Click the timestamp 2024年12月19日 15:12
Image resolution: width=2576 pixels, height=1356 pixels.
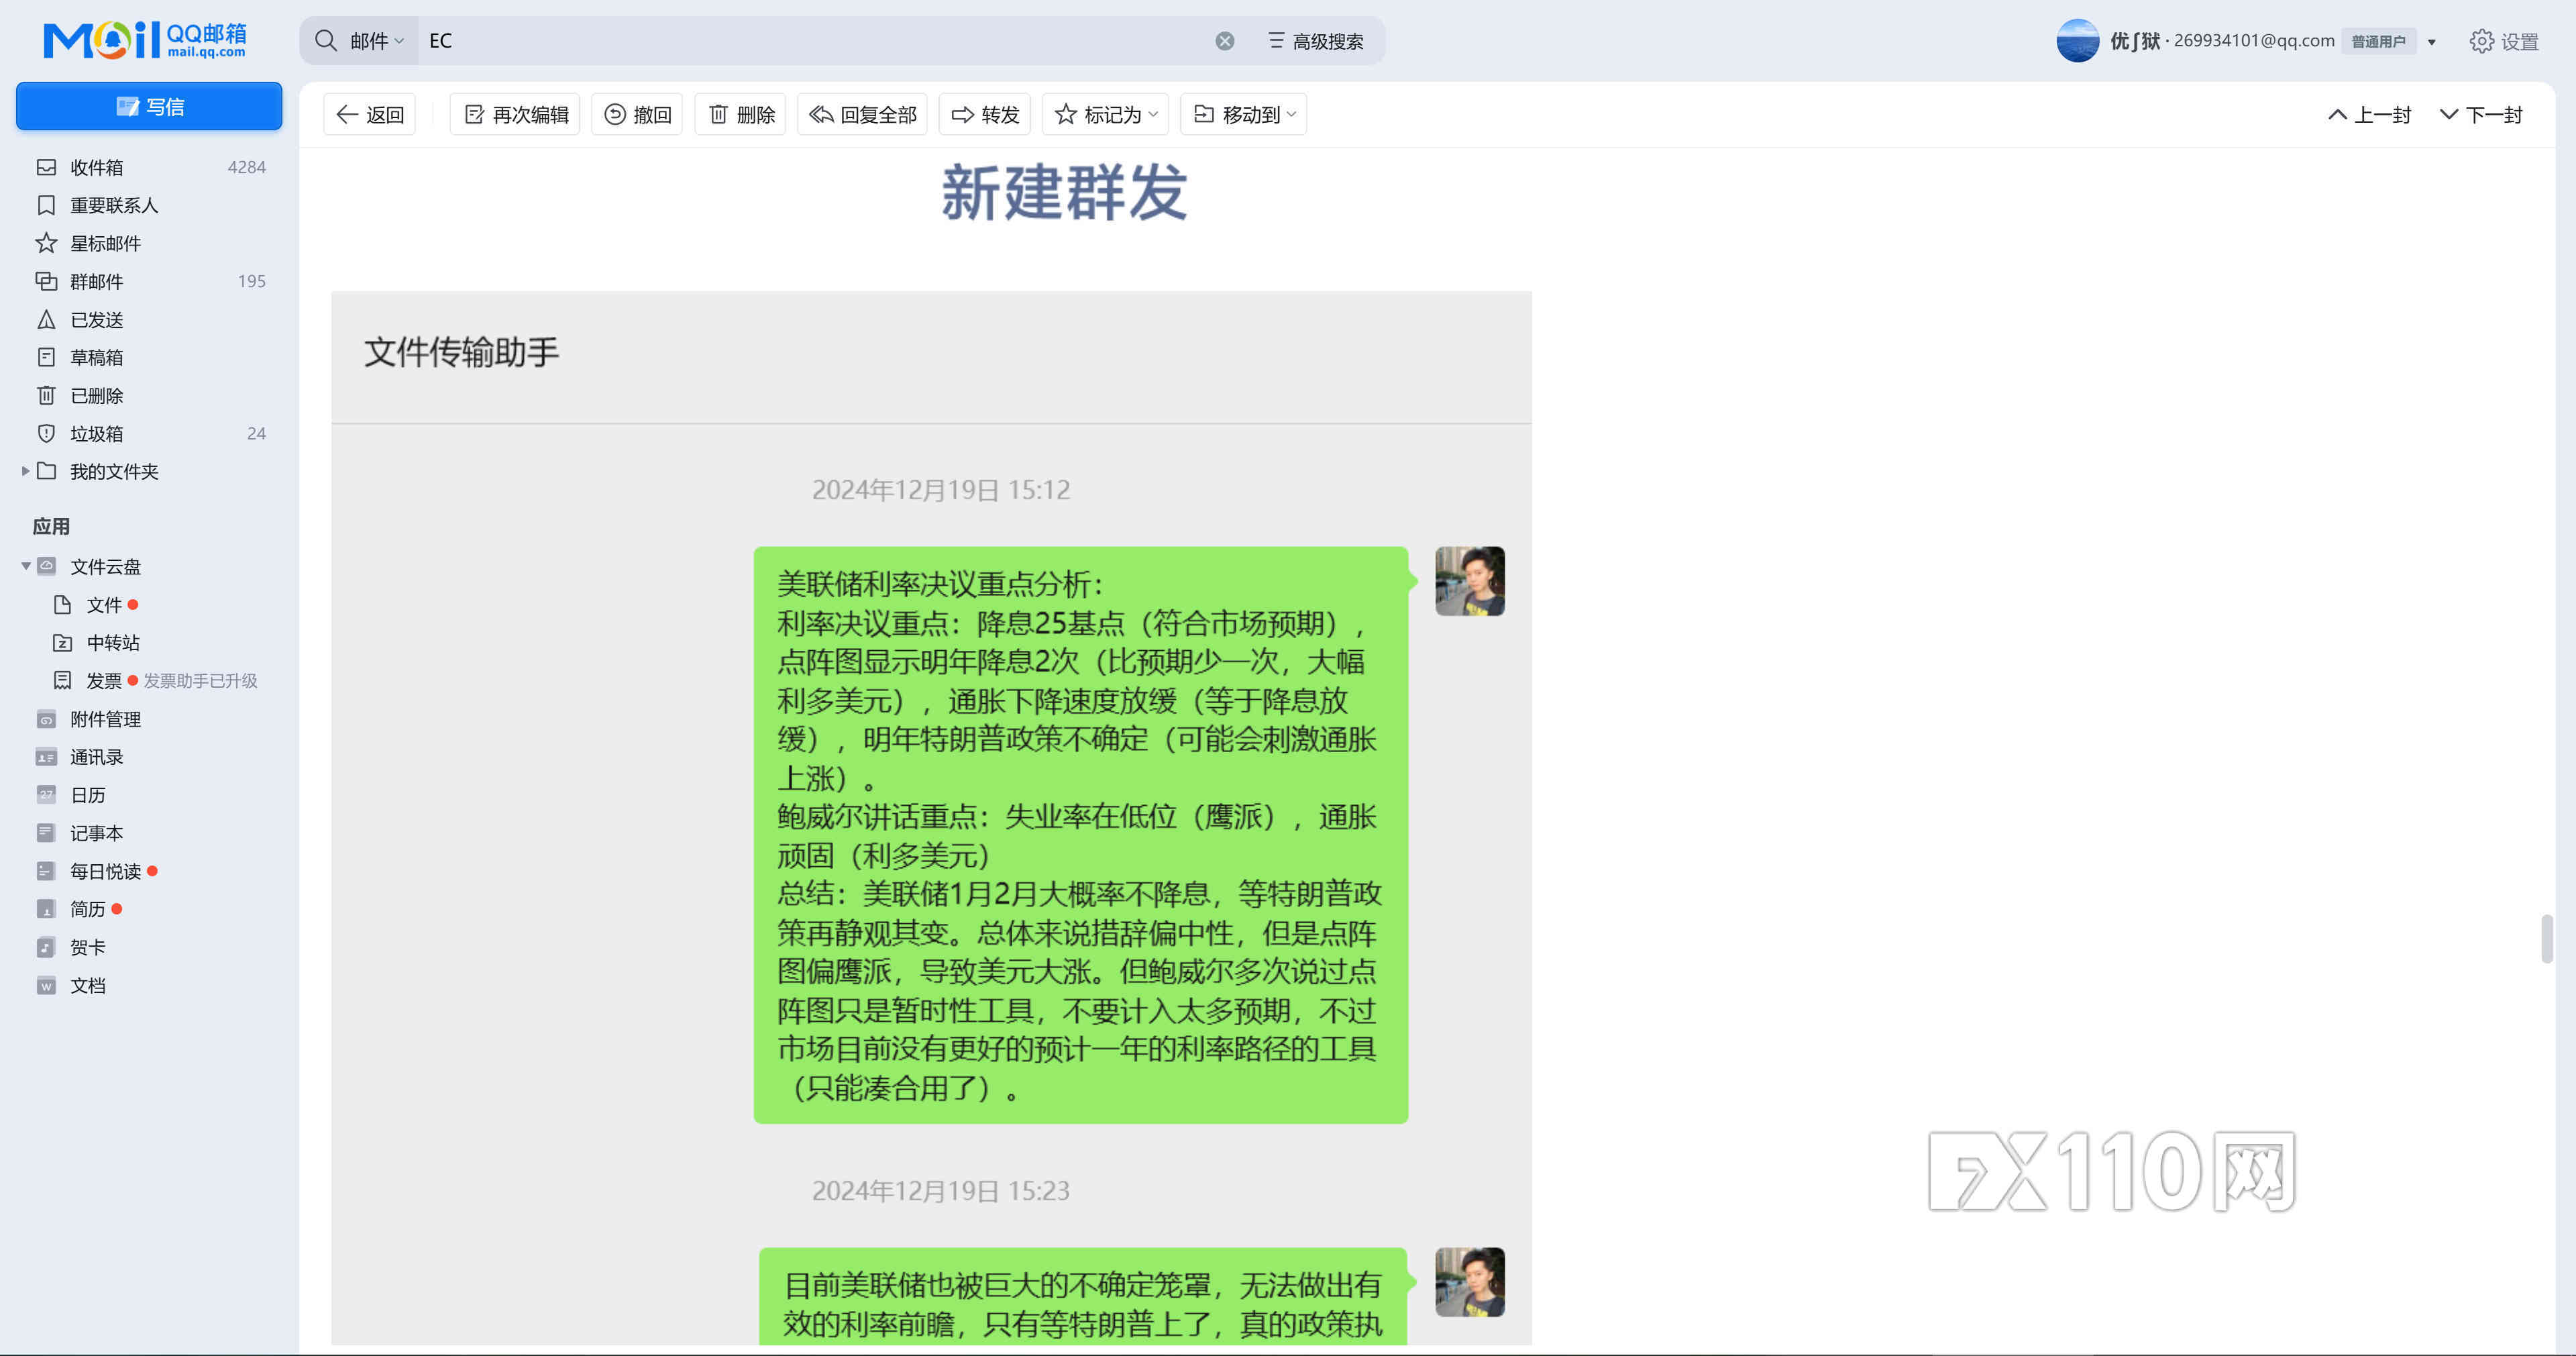[x=941, y=490]
